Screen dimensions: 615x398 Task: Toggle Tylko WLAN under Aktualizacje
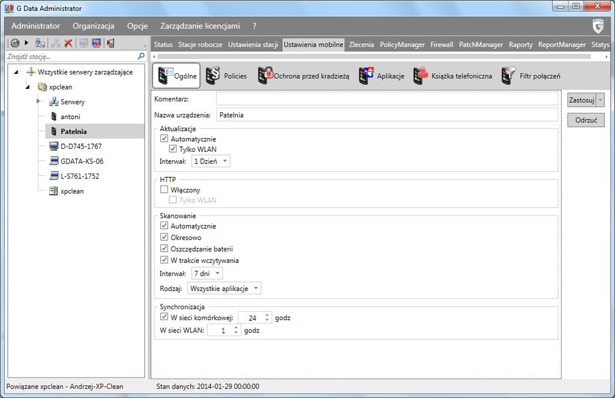click(172, 149)
